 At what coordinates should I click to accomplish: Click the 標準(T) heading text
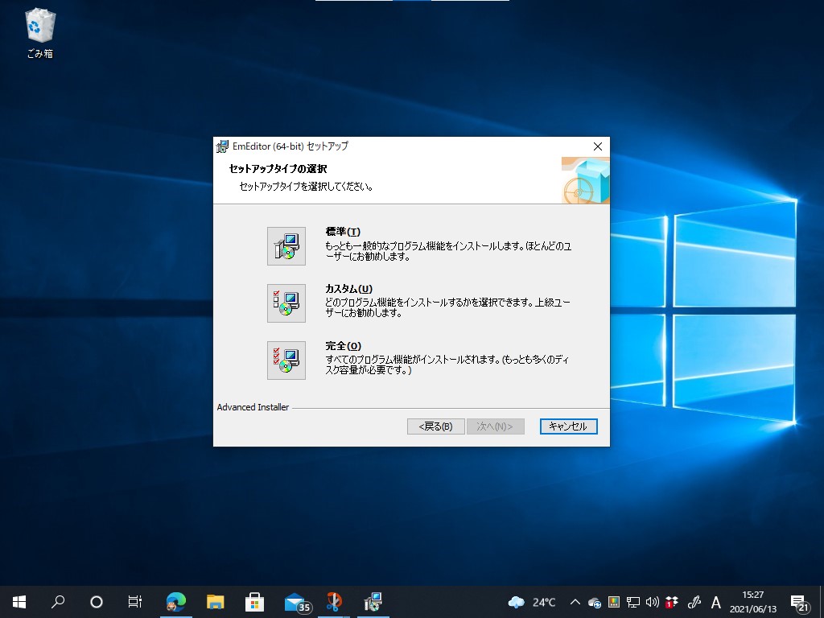pyautogui.click(x=343, y=232)
